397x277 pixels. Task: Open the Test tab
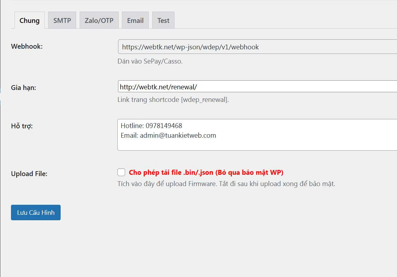163,20
